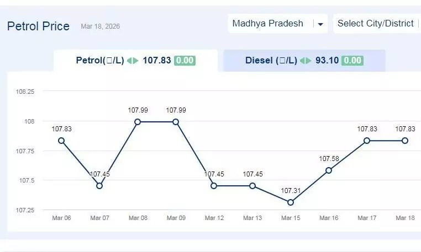Select the lowest point on Mar 15
The image size is (421, 252).
pos(291,202)
